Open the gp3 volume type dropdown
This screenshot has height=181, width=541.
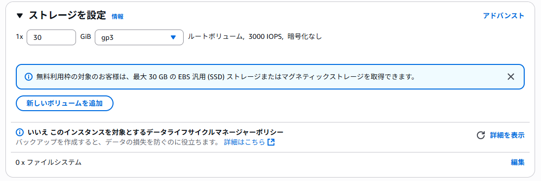[139, 37]
